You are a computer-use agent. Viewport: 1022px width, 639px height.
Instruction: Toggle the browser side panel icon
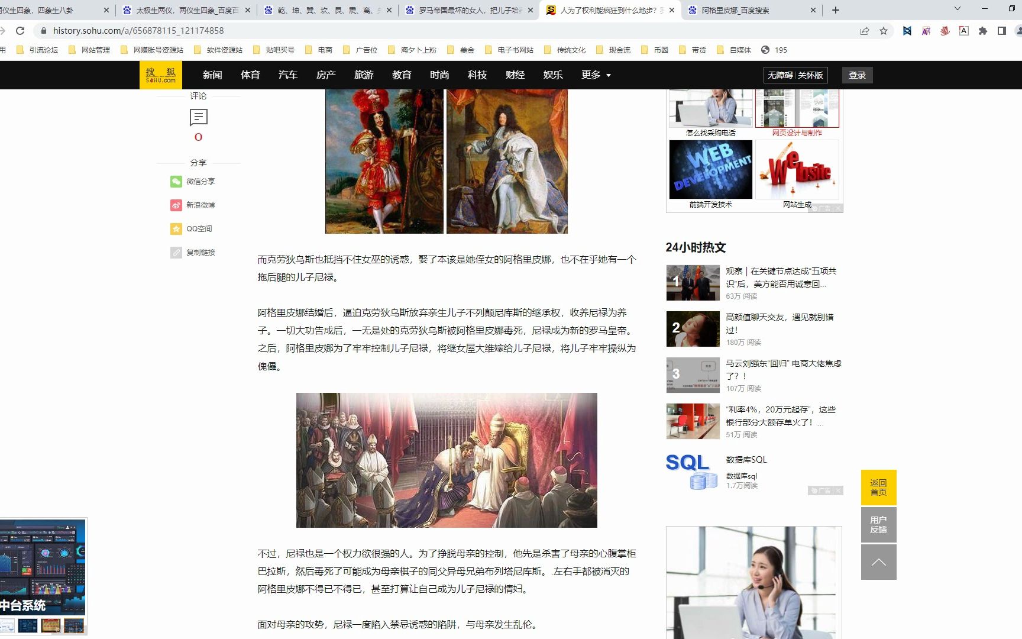tap(1002, 31)
